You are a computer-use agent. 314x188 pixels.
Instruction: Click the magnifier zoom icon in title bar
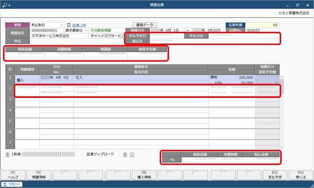point(6,5)
